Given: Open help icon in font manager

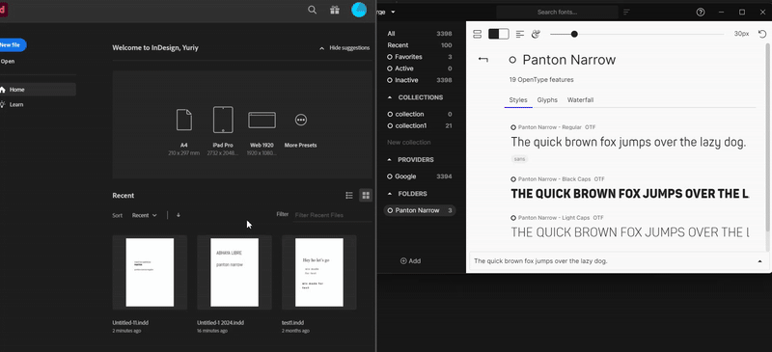Looking at the screenshot, I should tap(701, 13).
